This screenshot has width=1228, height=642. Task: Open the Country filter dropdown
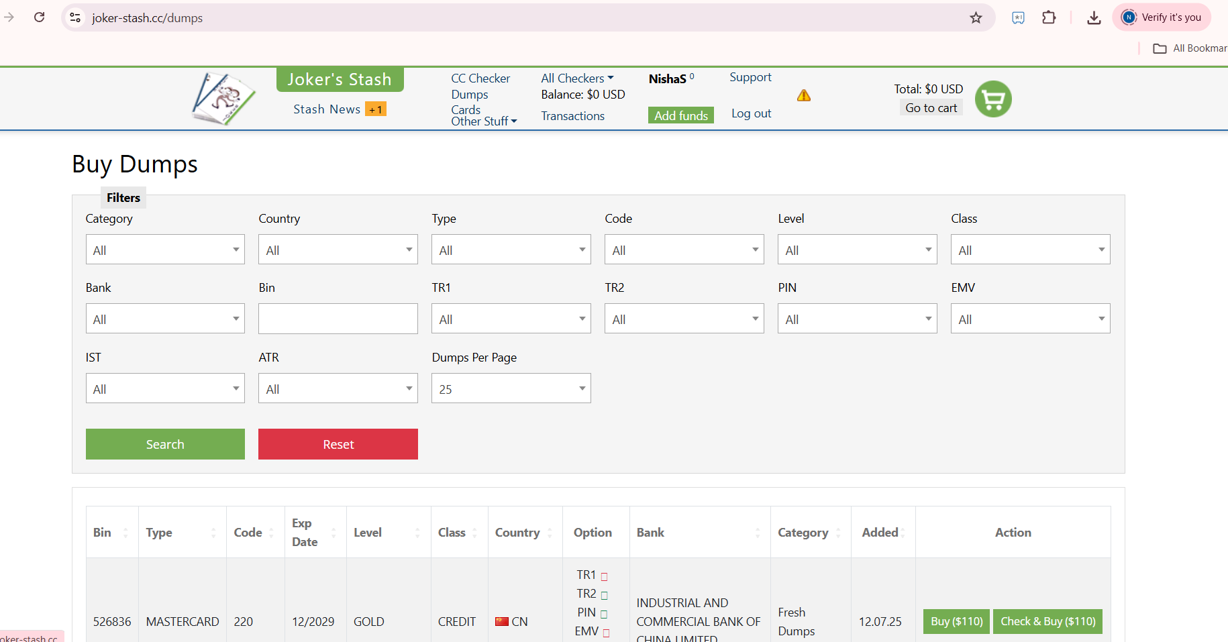[338, 250]
